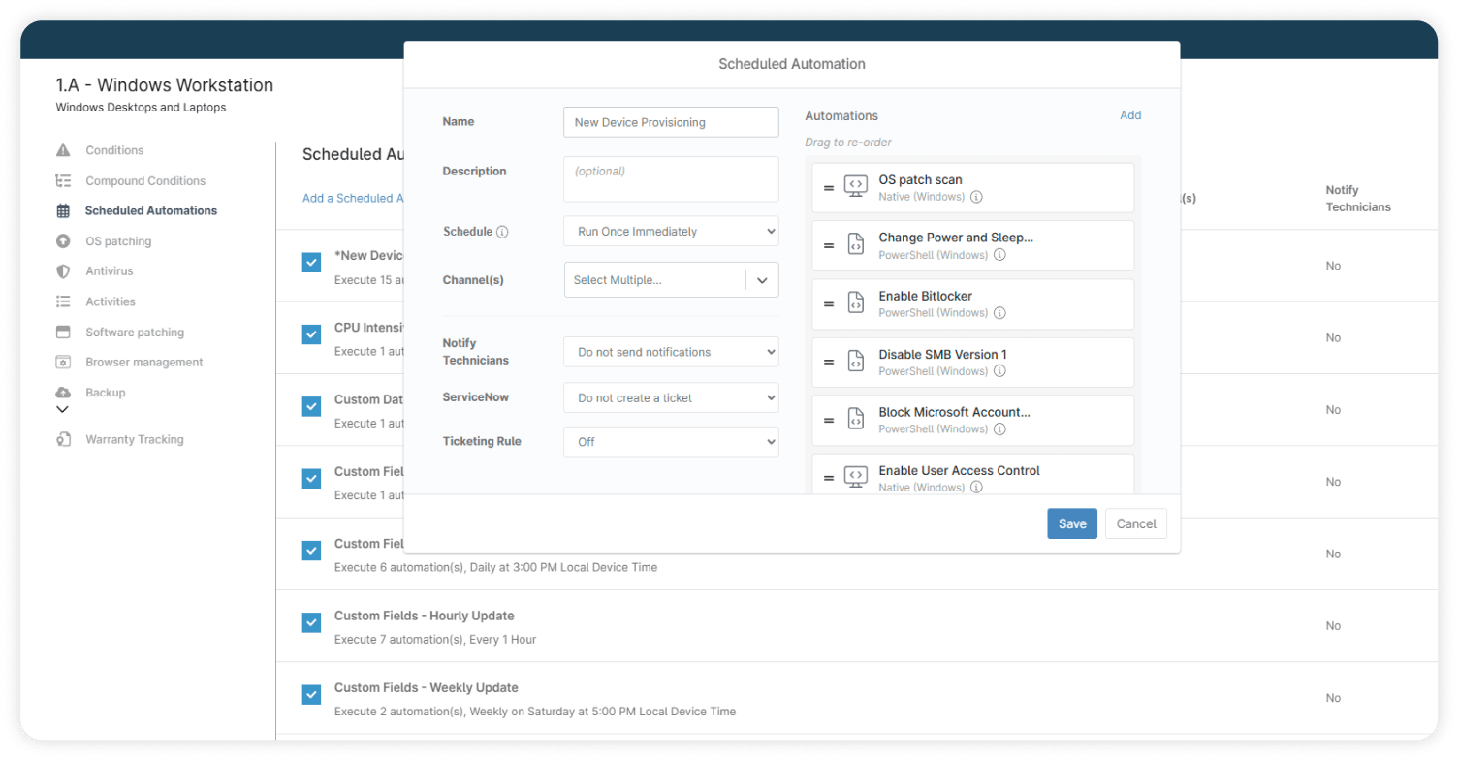This screenshot has height=761, width=1459.
Task: Click Activities list icon in sidebar
Action: [63, 301]
